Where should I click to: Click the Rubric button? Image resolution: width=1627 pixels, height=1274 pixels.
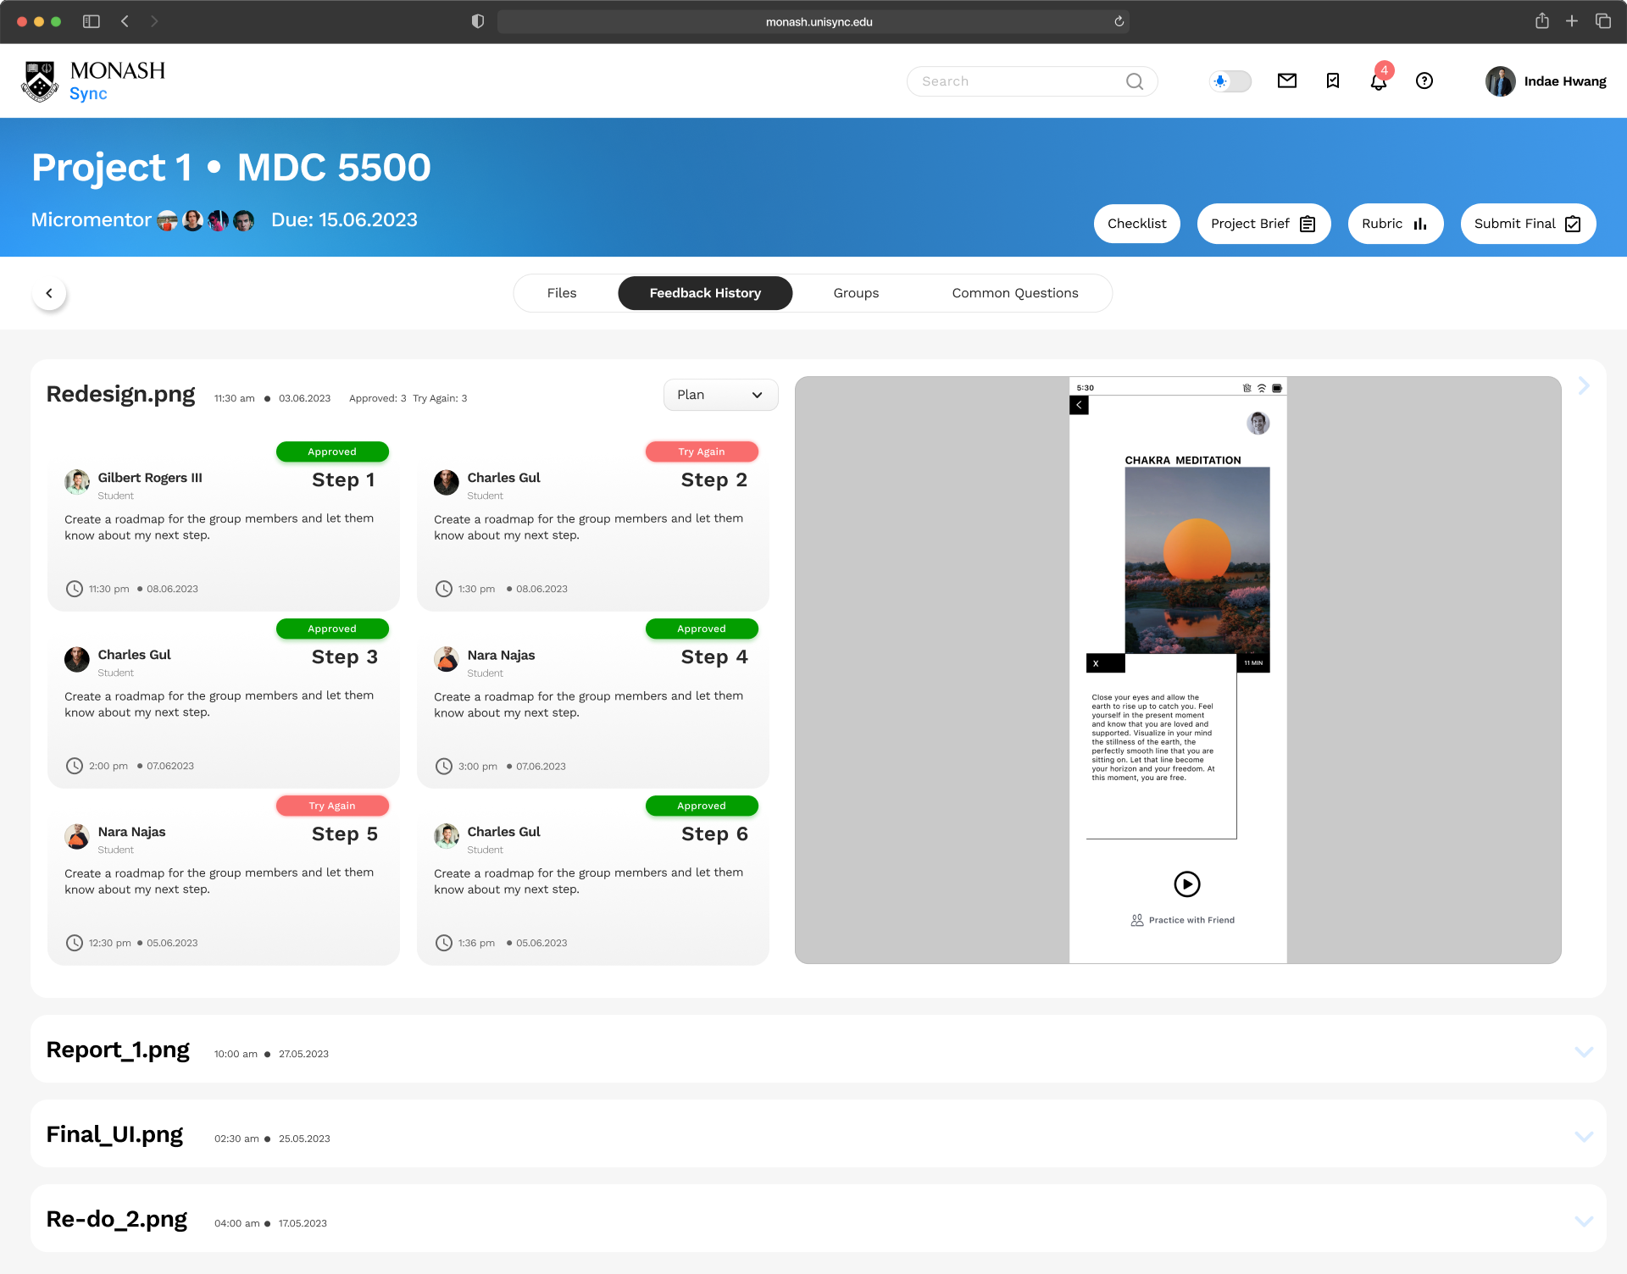1395,224
